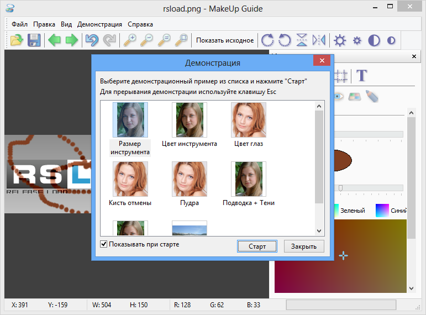
Task: Go to previous with green left arrow
Action: point(54,40)
